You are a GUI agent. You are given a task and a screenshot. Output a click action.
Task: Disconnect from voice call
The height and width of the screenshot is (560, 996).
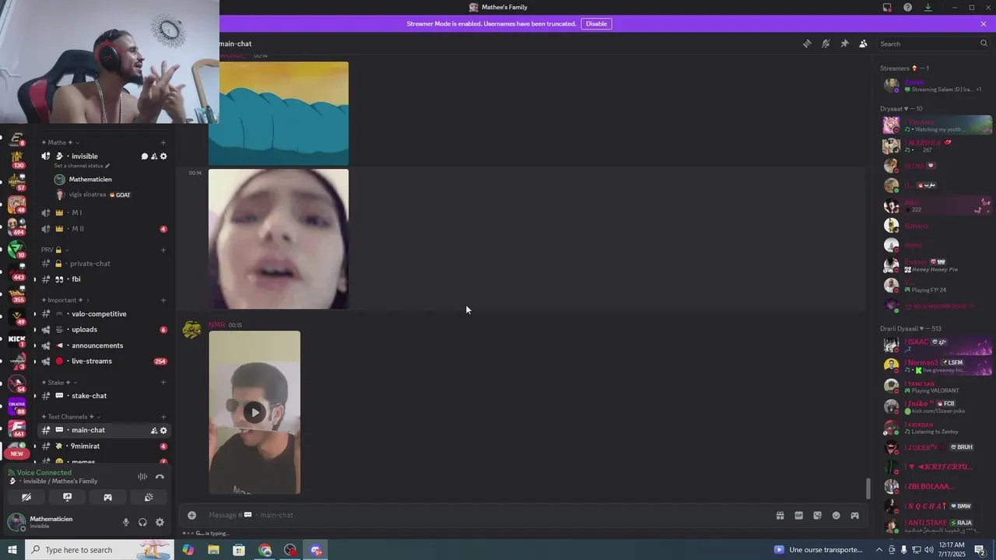tap(160, 477)
